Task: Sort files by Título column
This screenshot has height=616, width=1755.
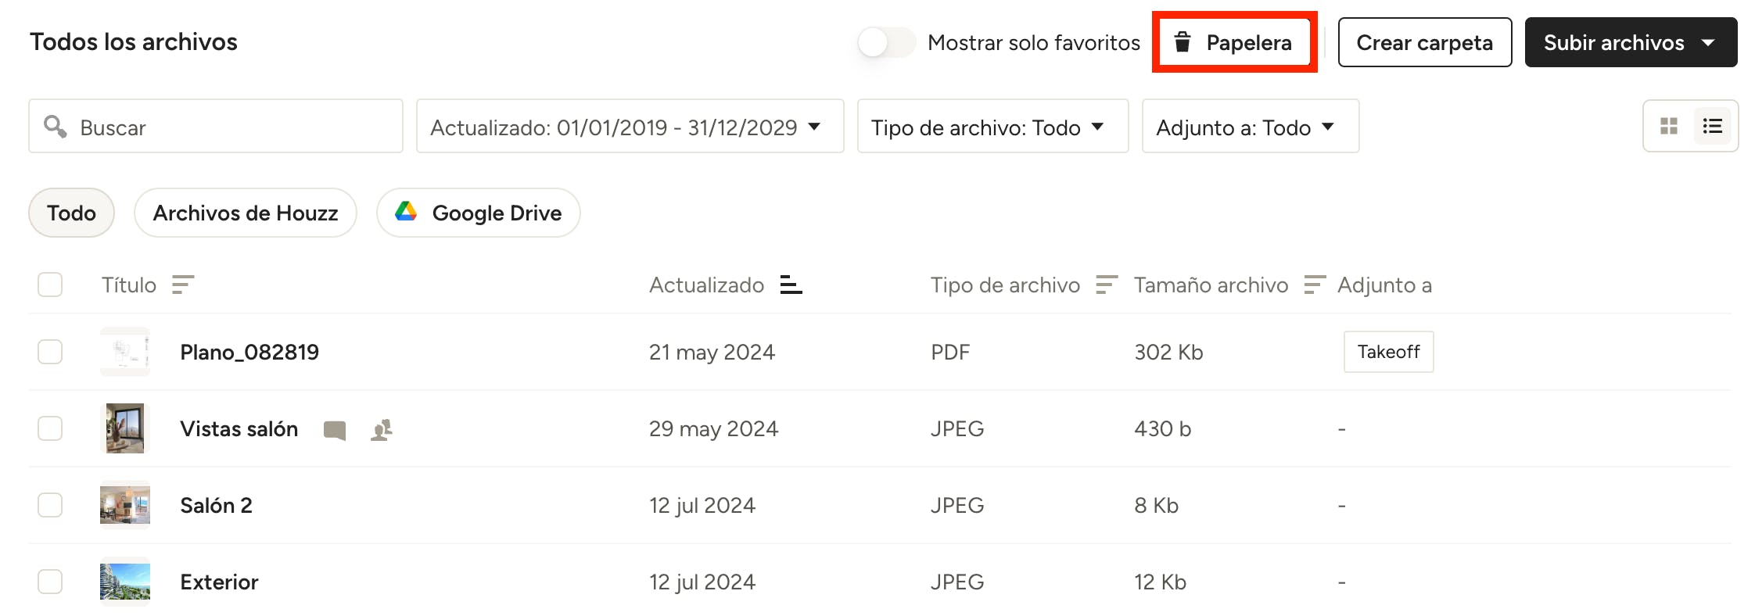Action: [183, 285]
